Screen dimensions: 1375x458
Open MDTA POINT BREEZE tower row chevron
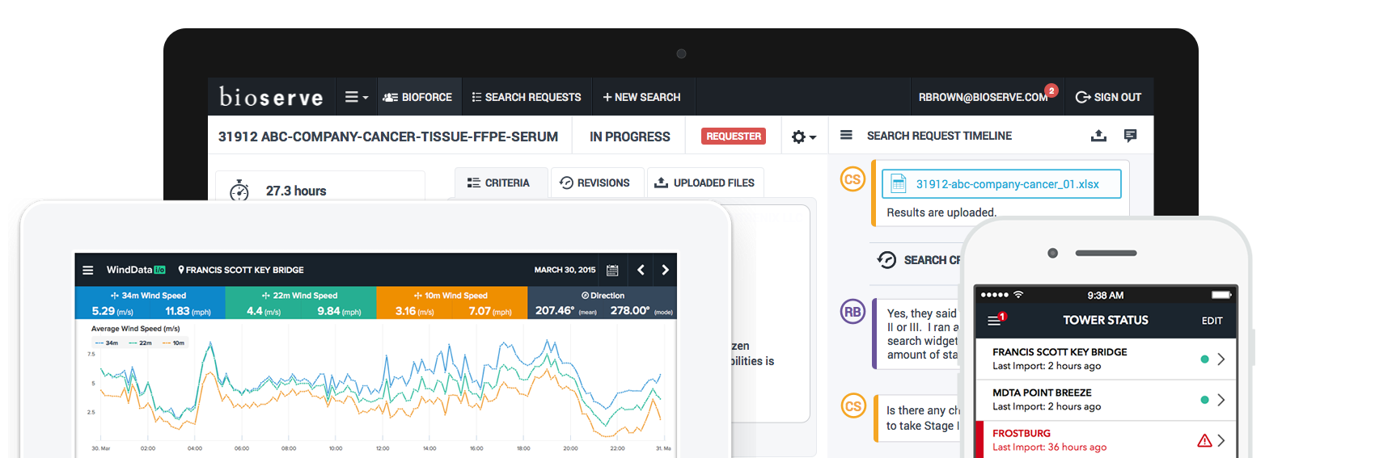1221,400
